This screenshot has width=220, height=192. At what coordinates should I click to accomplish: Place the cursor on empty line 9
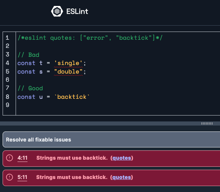[x=118, y=105]
